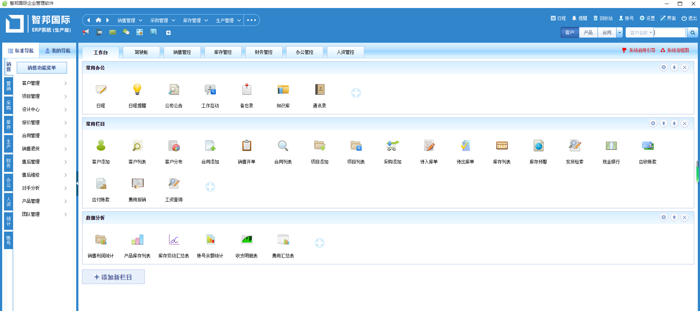Click the WeChat icon in the toolbar
Image resolution: width=700 pixels, height=311 pixels.
[126, 32]
